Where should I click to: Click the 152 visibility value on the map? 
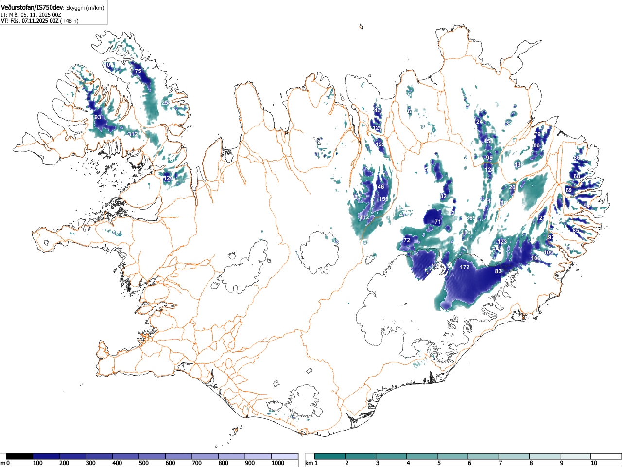pos(380,144)
